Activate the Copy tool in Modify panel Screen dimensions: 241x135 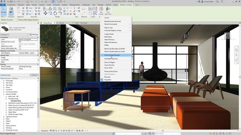[x=50, y=13]
